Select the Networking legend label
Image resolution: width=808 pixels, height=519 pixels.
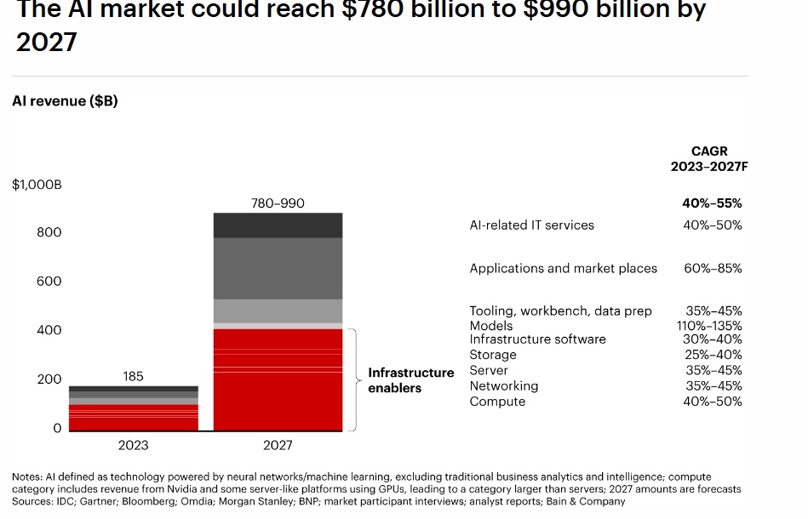tap(503, 386)
